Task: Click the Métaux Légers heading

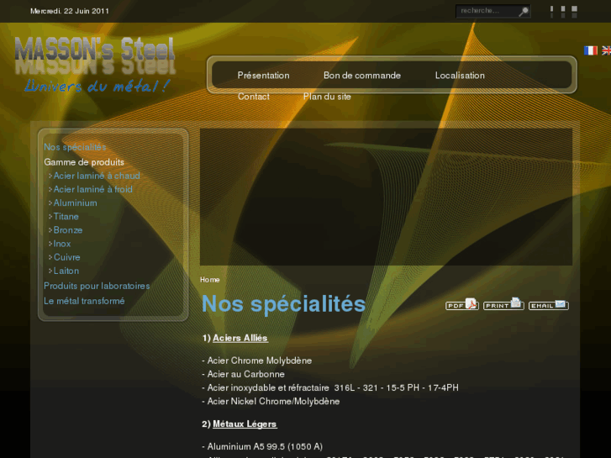Action: click(245, 424)
